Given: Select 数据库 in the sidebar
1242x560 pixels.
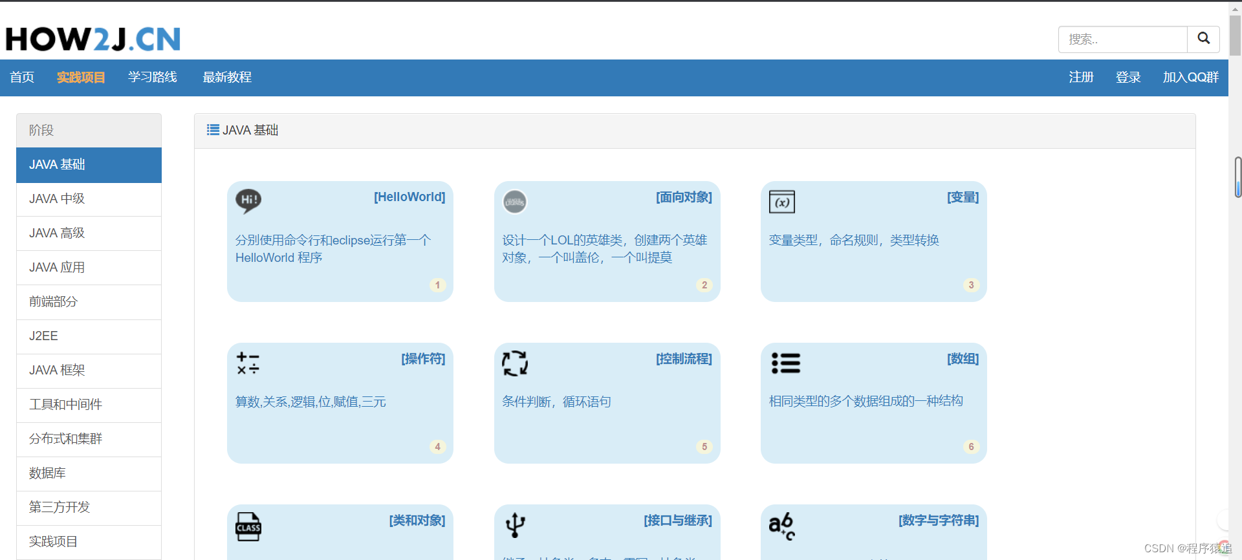Looking at the screenshot, I should tap(89, 473).
